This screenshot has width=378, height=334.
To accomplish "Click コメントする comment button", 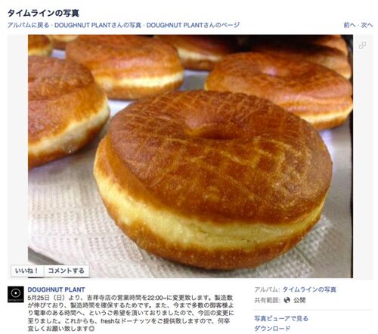I will (67, 271).
